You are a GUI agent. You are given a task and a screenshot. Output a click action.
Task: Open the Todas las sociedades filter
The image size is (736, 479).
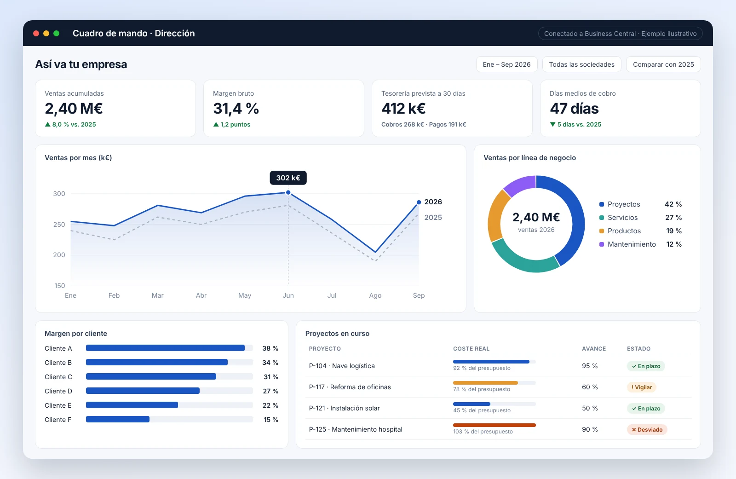(x=581, y=64)
